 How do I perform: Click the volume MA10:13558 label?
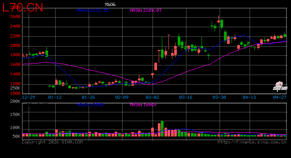tap(90, 105)
